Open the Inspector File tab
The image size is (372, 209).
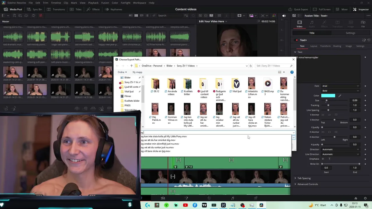coord(363,24)
